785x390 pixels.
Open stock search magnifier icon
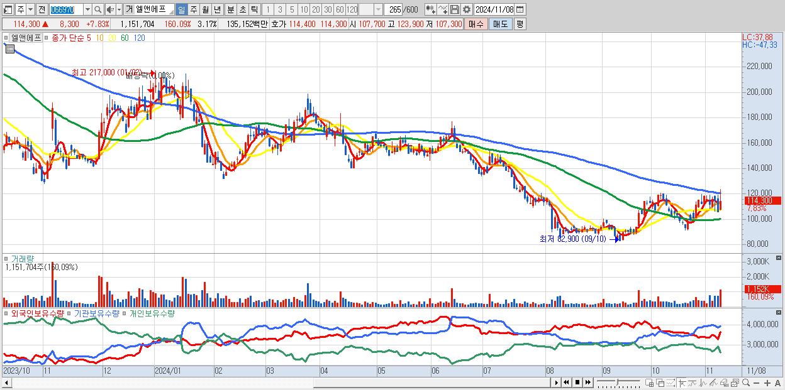98,9
